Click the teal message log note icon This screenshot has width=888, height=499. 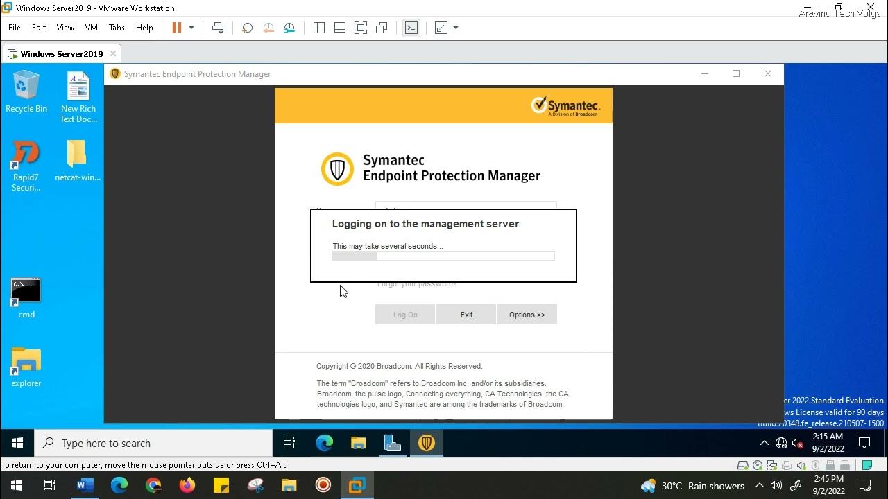tap(867, 465)
